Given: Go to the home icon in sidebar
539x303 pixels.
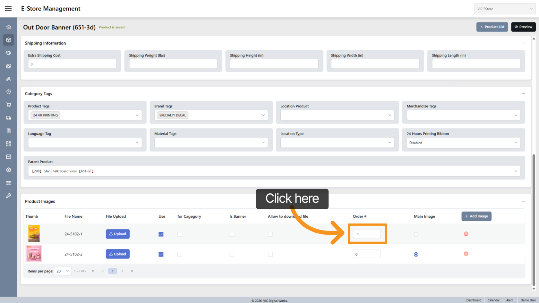Looking at the screenshot, I should coord(9,27).
